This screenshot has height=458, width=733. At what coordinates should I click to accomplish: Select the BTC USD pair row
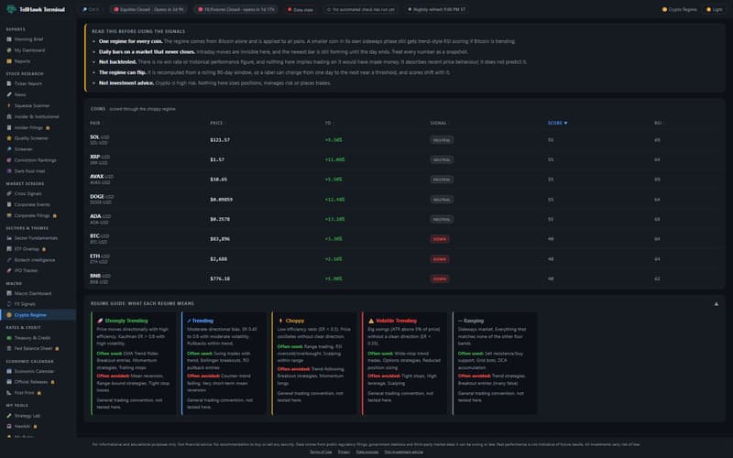coord(404,239)
